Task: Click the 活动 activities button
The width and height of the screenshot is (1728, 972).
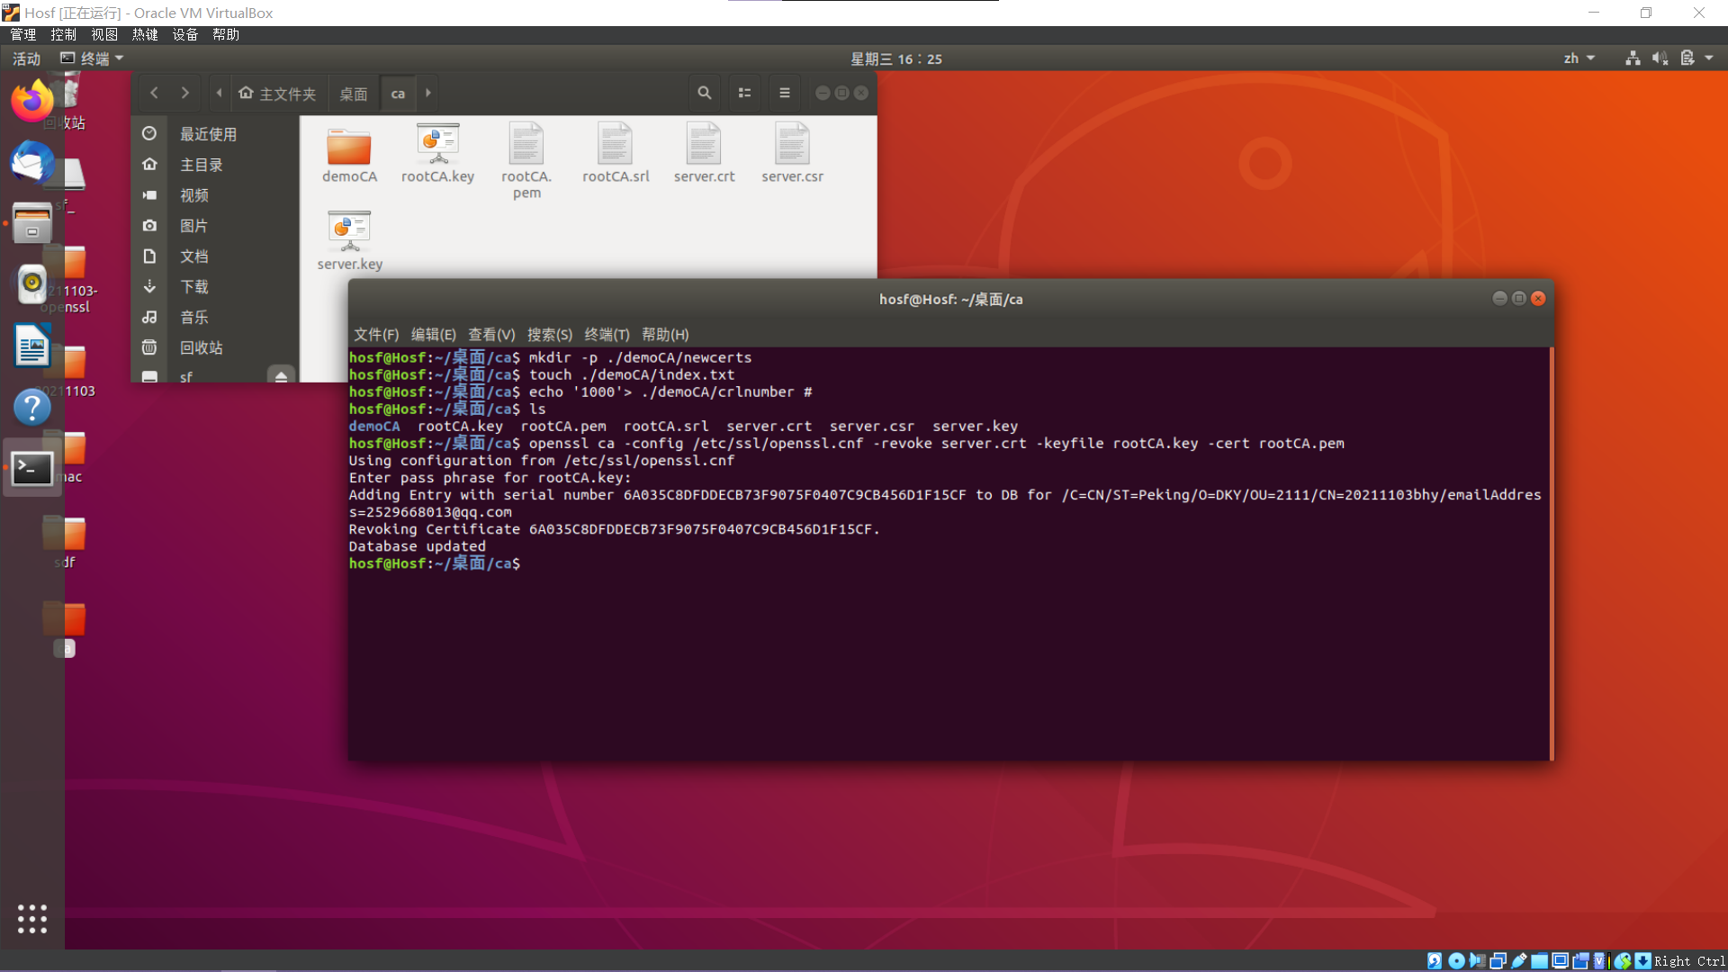Action: click(26, 58)
